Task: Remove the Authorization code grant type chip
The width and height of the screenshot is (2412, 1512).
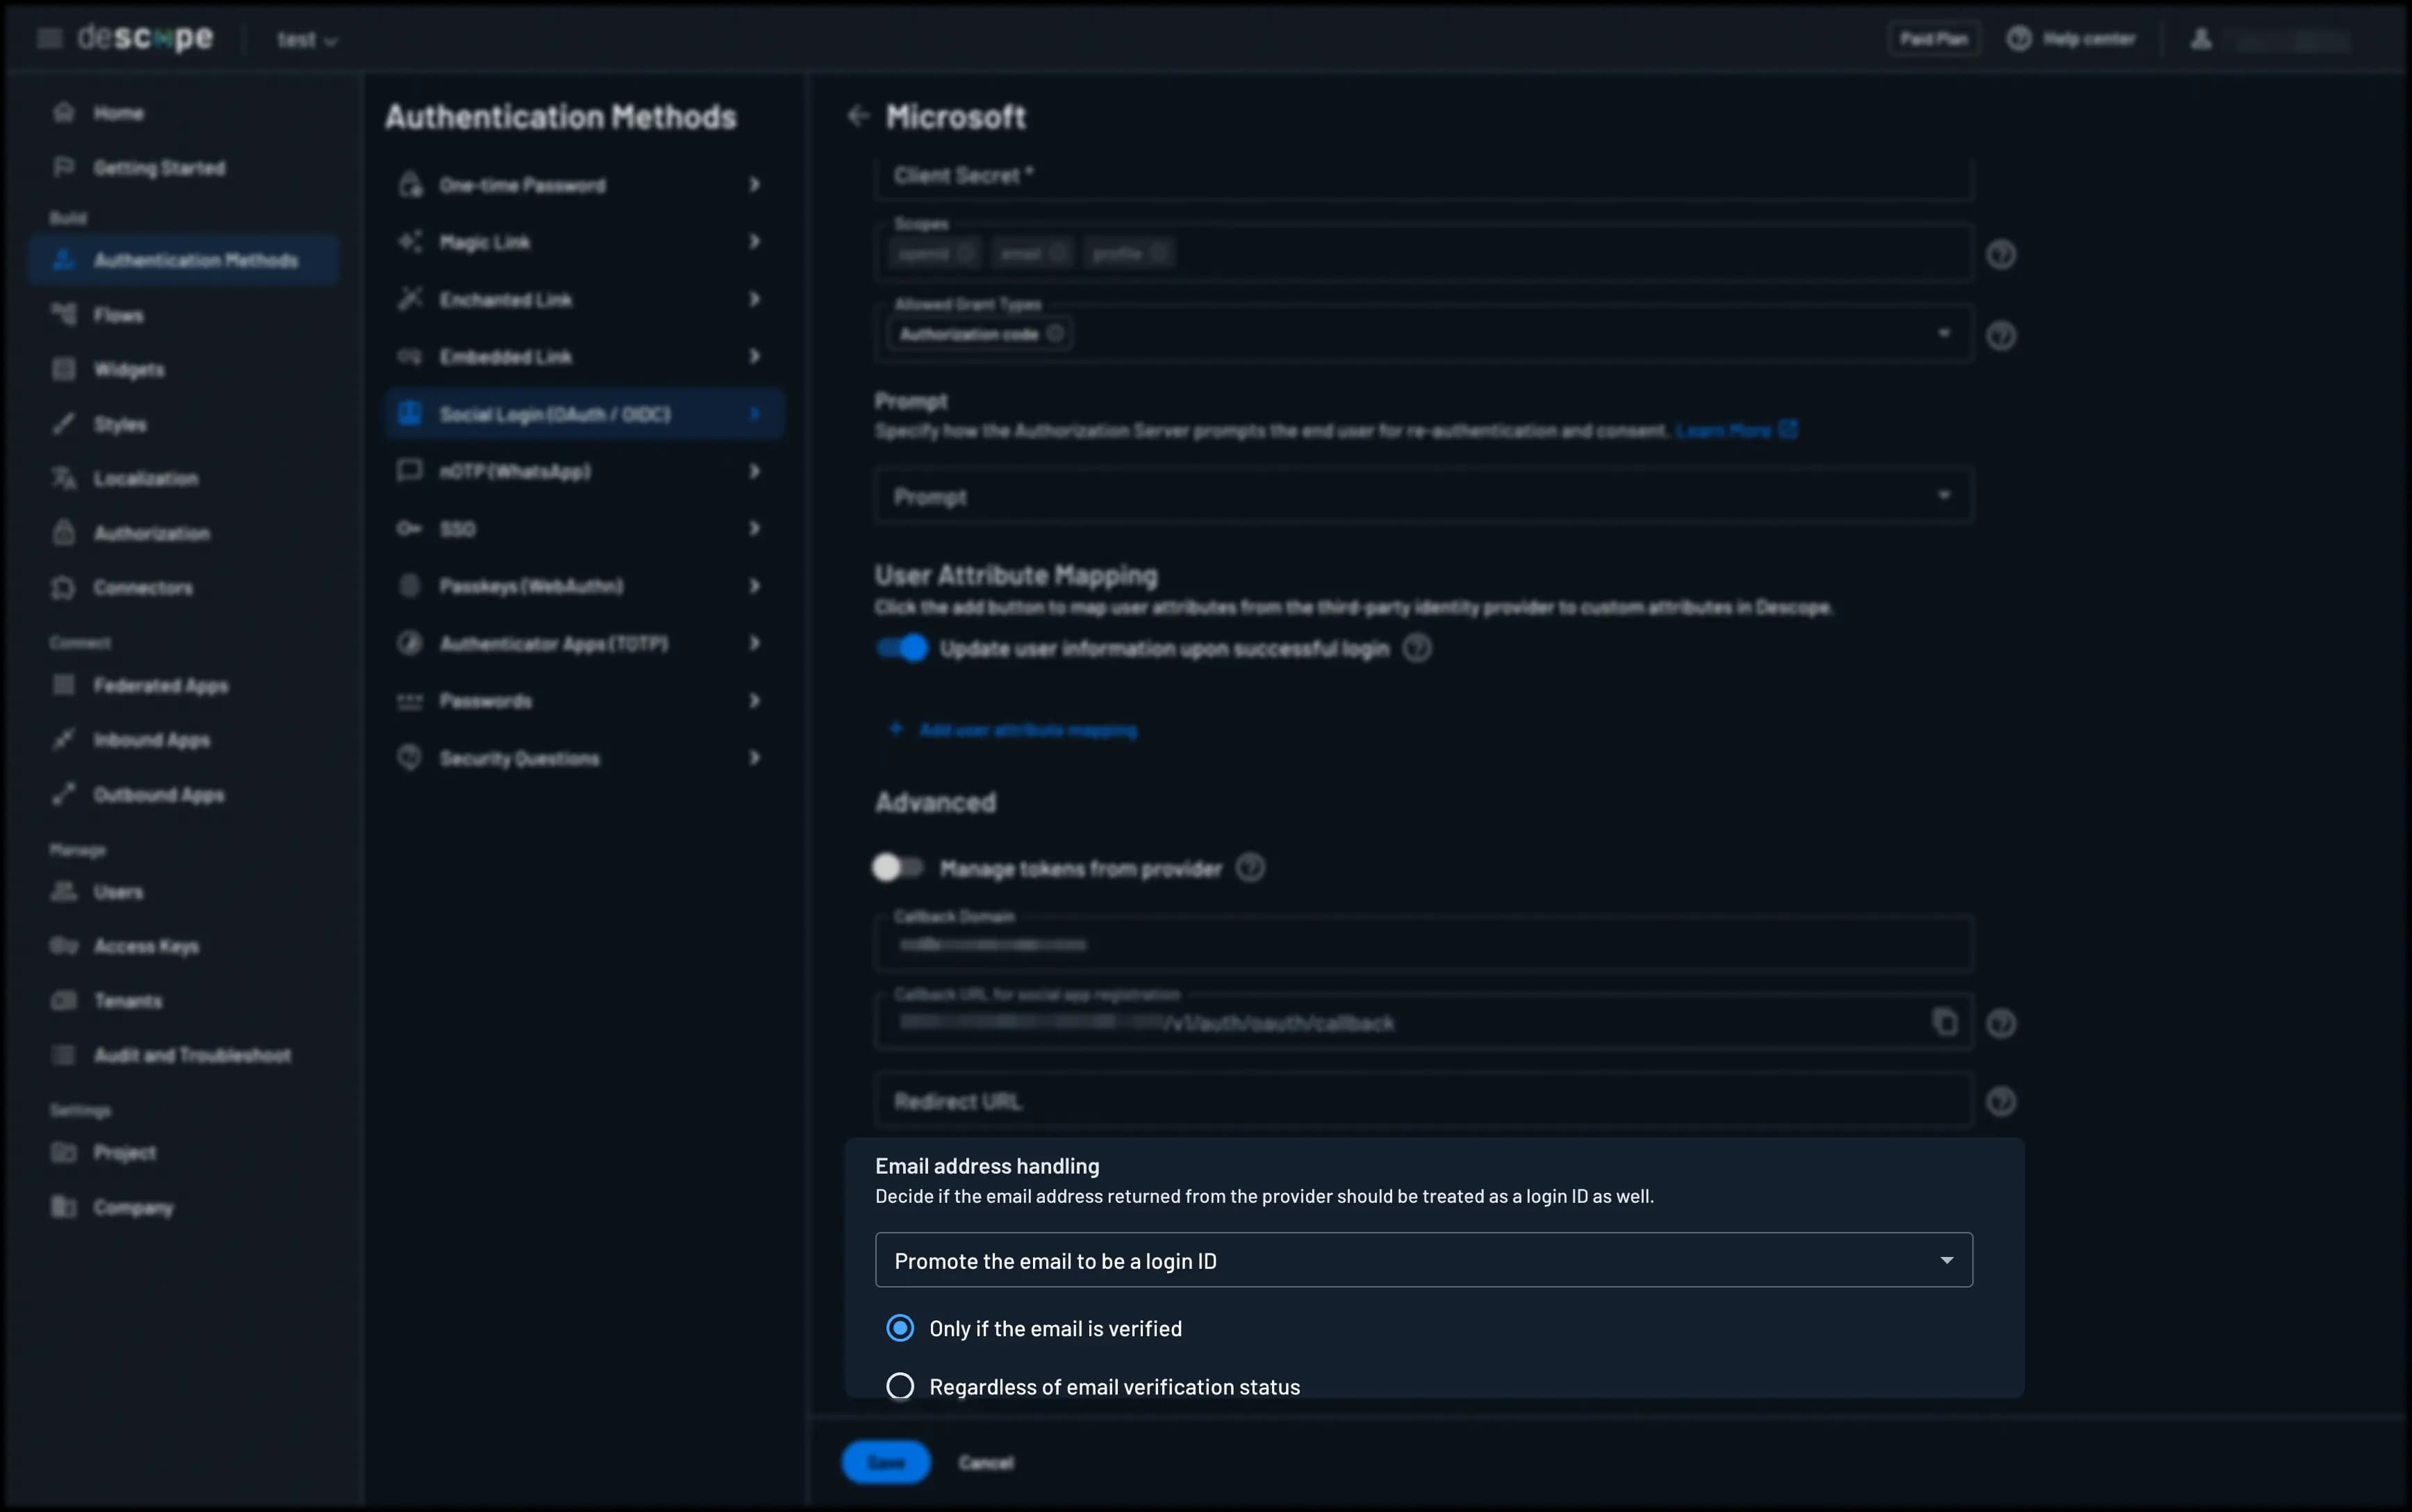Action: pyautogui.click(x=1055, y=333)
